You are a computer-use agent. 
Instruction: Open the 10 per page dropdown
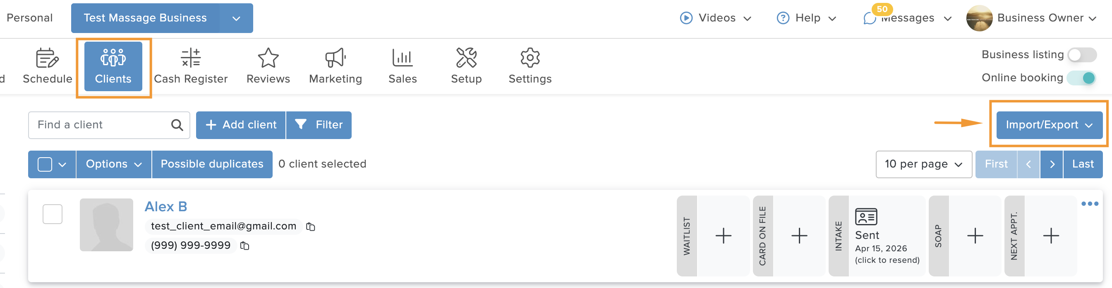click(x=923, y=164)
